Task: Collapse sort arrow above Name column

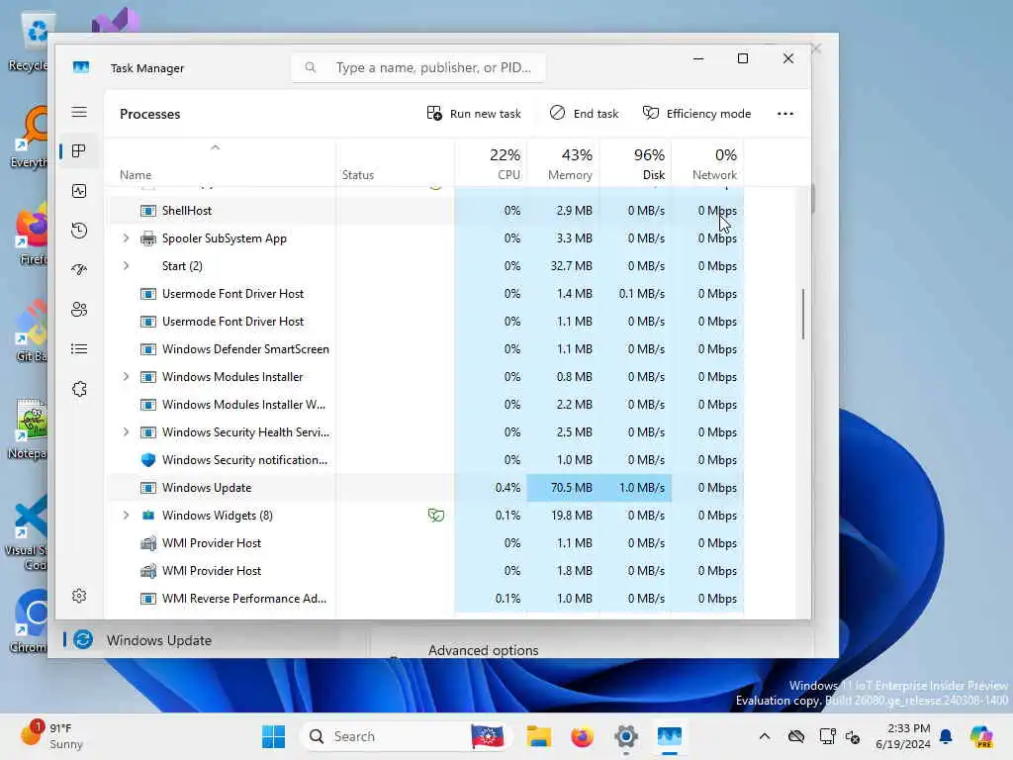Action: click(215, 147)
